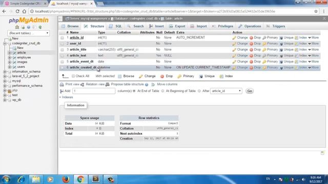Image resolution: width=328 pixels, height=184 pixels.
Task: Check the article_text row checkbox
Action: (62, 56)
